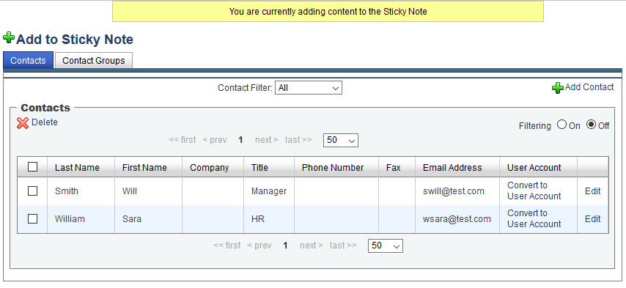Click Edit for Sara William
Image resolution: width=626 pixels, height=288 pixels.
pos(593,219)
